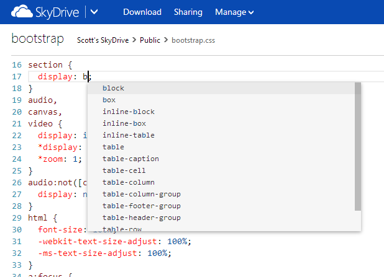Pick the 'table' suggestion entry
The width and height of the screenshot is (384, 277).
pos(221,147)
